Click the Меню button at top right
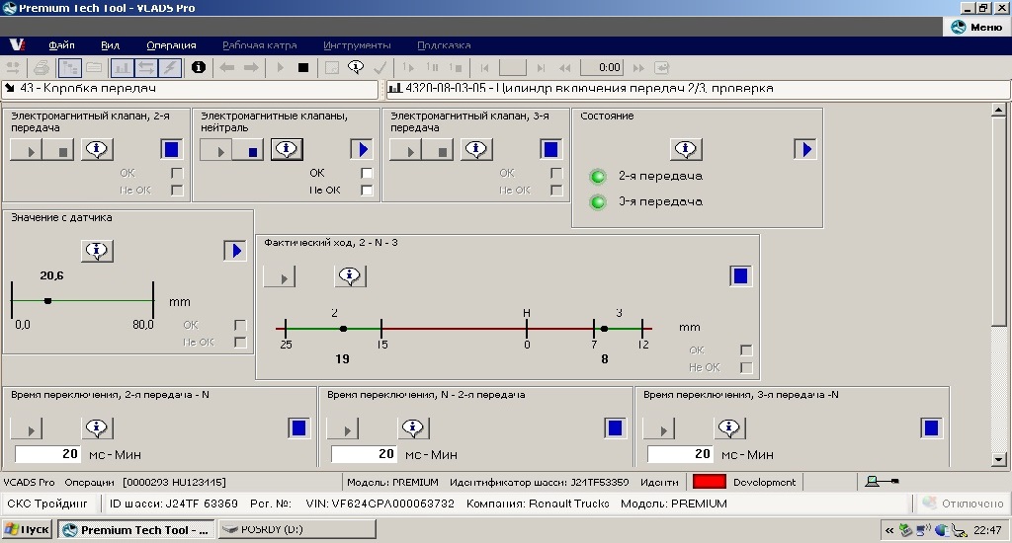 click(977, 27)
